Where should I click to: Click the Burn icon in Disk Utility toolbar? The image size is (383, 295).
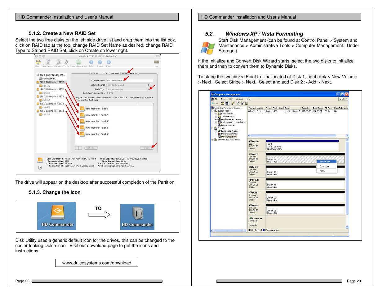(x=38, y=62)
